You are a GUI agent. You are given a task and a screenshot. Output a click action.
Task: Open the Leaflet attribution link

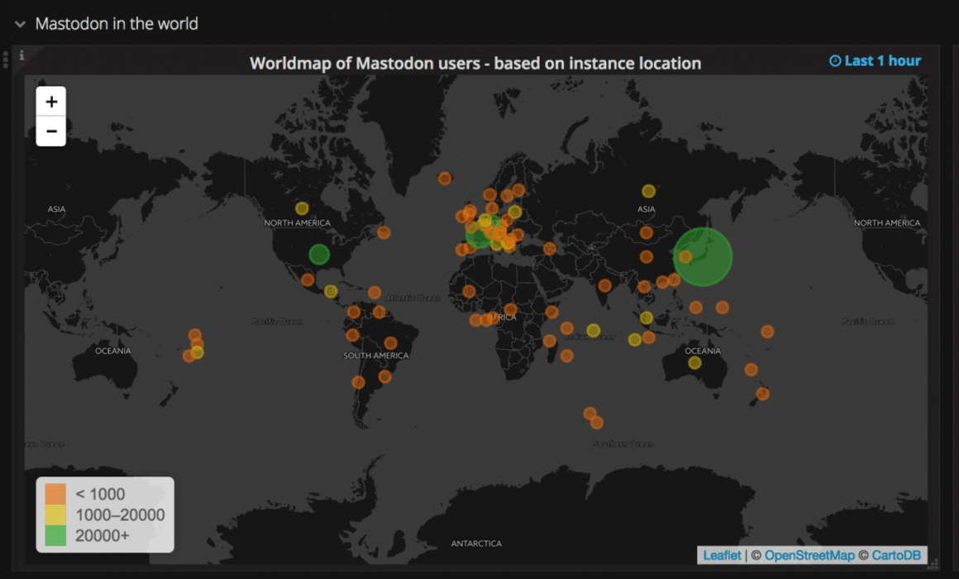tap(722, 555)
